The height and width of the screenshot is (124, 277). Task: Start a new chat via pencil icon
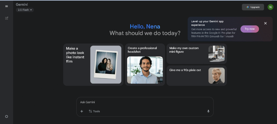(6, 18)
